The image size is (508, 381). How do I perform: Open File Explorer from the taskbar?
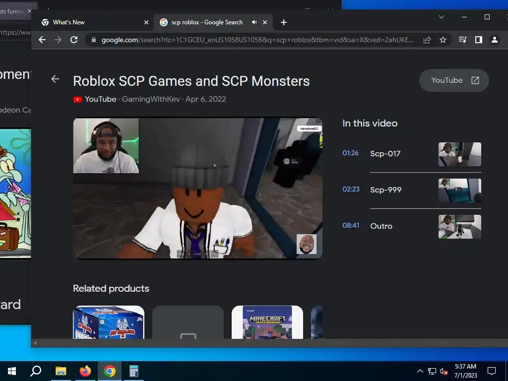click(61, 371)
